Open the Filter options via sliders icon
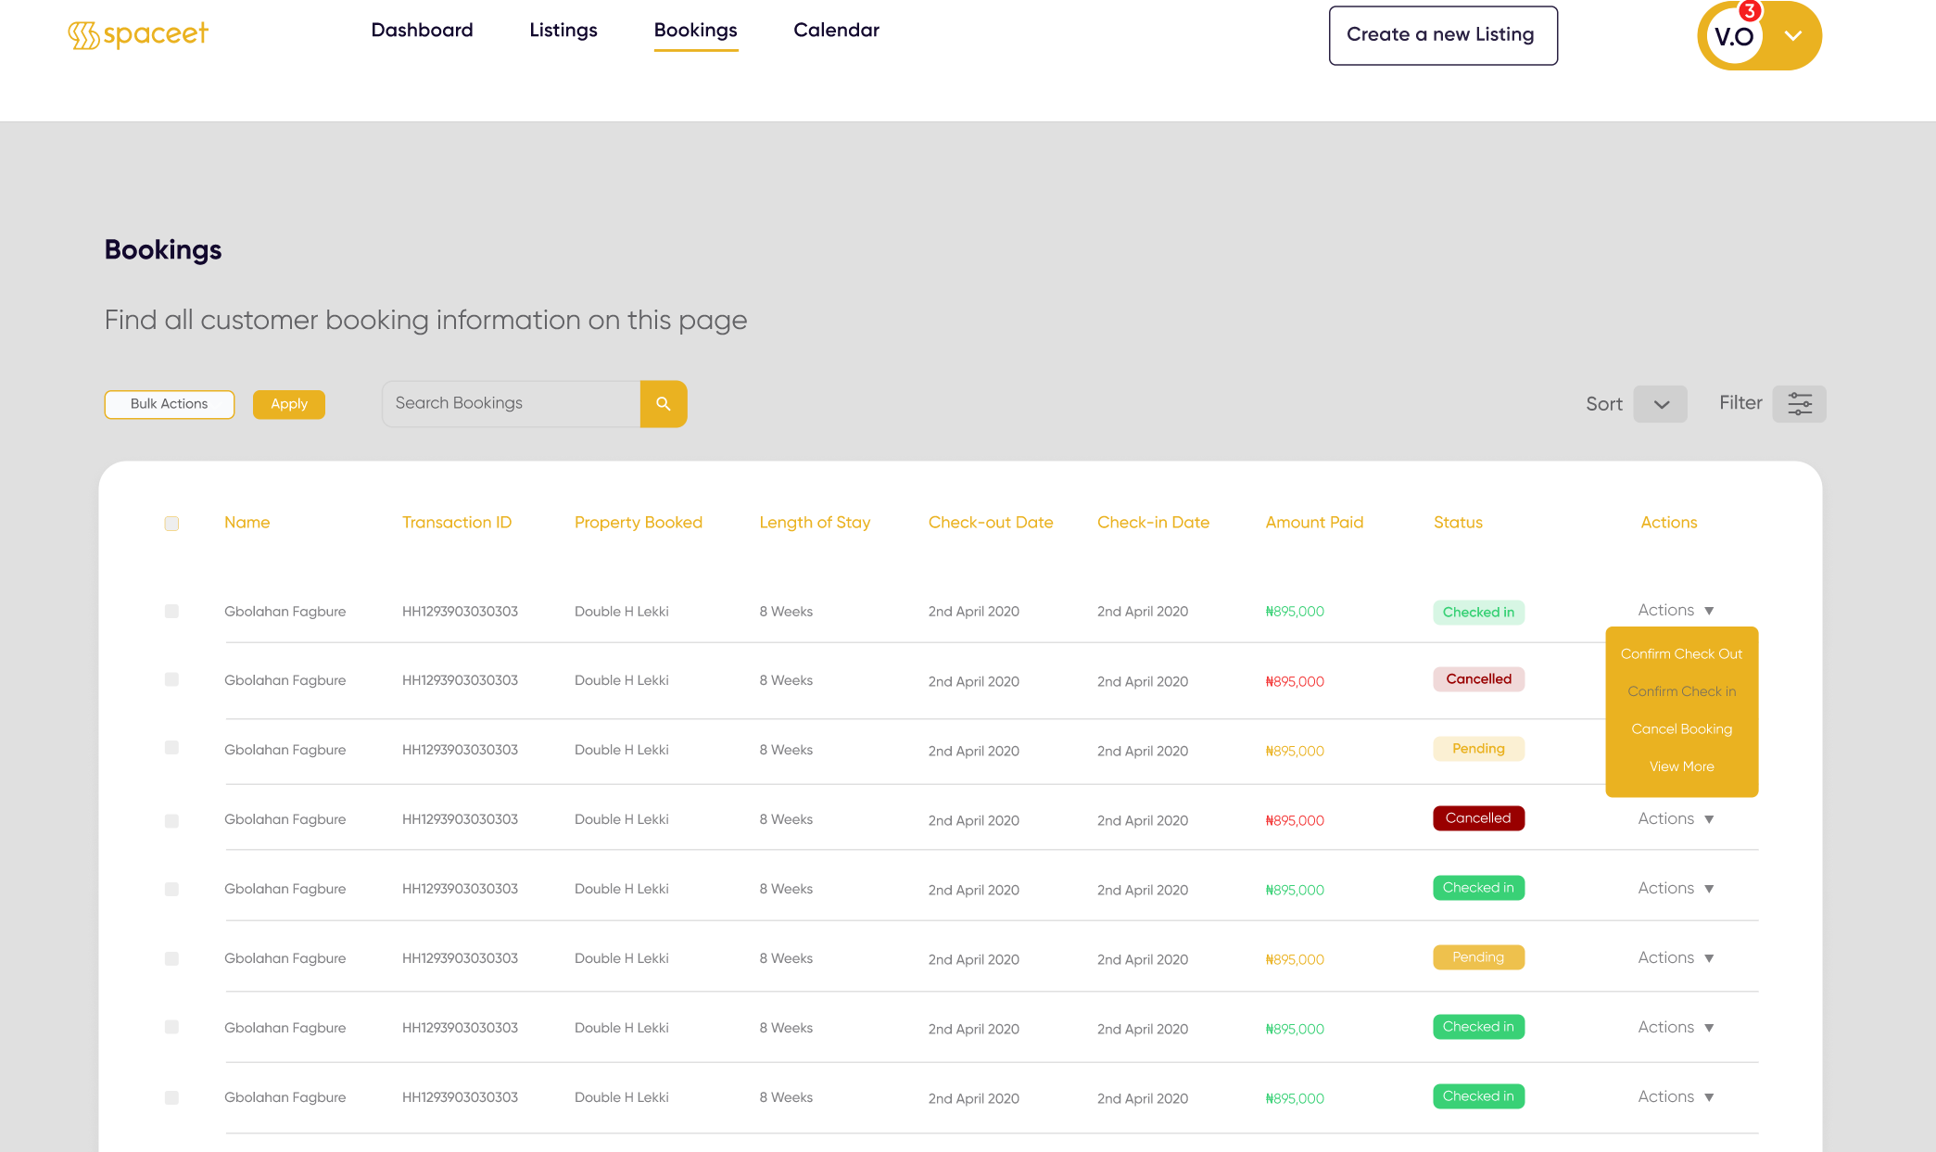Viewport: 1936px width, 1152px height. pyautogui.click(x=1800, y=404)
